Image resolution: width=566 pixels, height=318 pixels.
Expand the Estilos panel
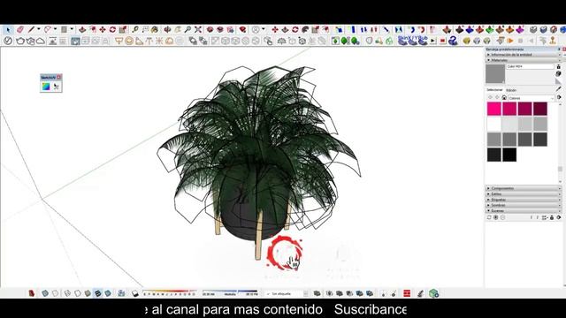[523, 194]
